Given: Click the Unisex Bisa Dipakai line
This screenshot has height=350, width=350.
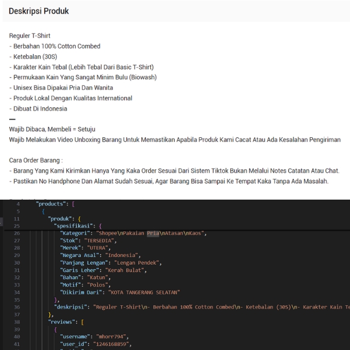Looking at the screenshot, I should [x=61, y=88].
